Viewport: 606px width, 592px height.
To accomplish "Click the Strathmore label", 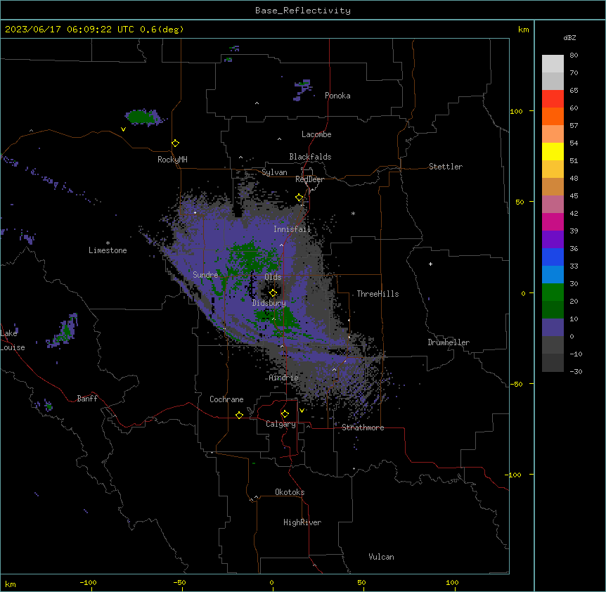I will click(x=363, y=427).
